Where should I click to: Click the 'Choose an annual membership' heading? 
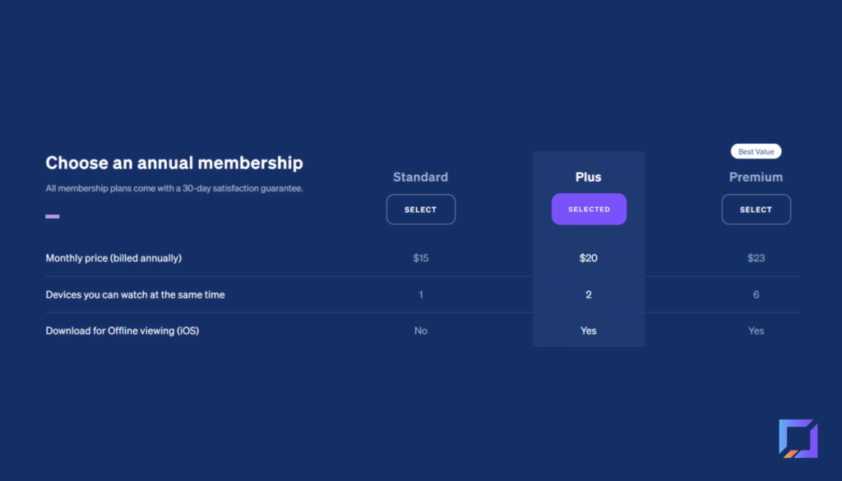(x=174, y=163)
